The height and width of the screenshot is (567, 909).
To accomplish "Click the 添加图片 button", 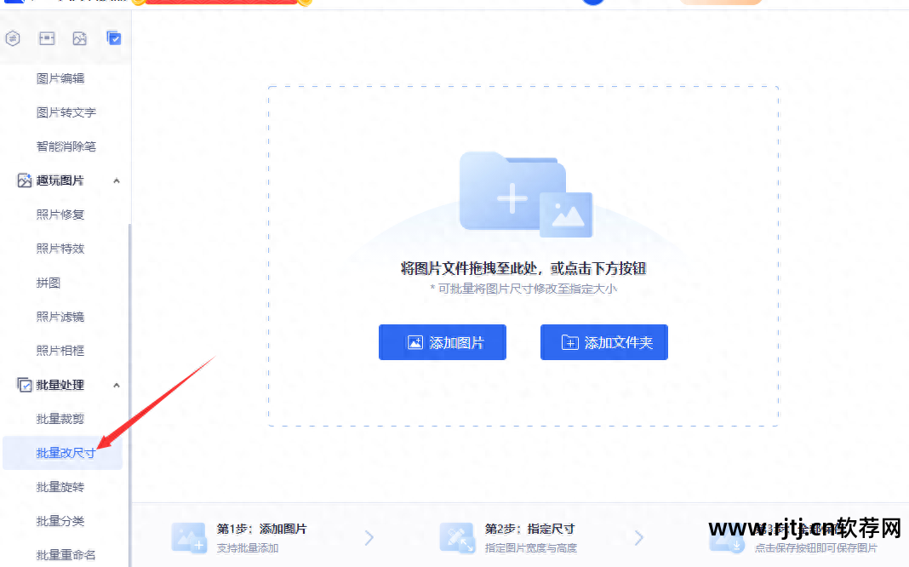I will point(442,341).
